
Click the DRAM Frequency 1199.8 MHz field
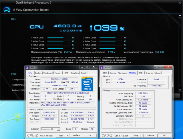(143, 93)
